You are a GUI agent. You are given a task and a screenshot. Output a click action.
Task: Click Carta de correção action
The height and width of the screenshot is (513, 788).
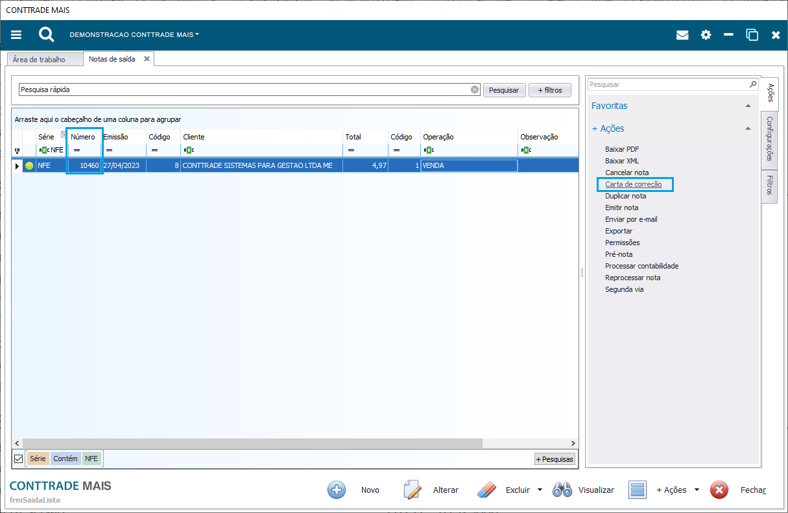[x=634, y=184]
